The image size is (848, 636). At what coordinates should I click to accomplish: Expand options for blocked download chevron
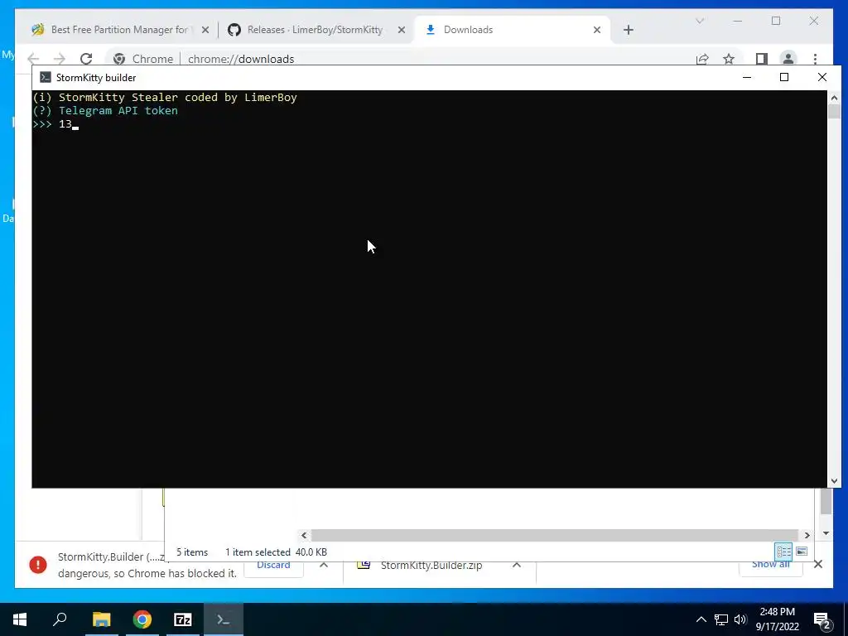coord(324,565)
